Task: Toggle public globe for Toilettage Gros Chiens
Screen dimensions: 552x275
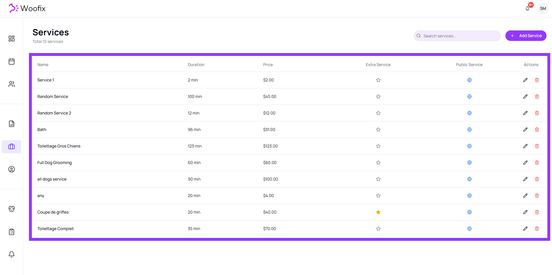Action: 469,146
